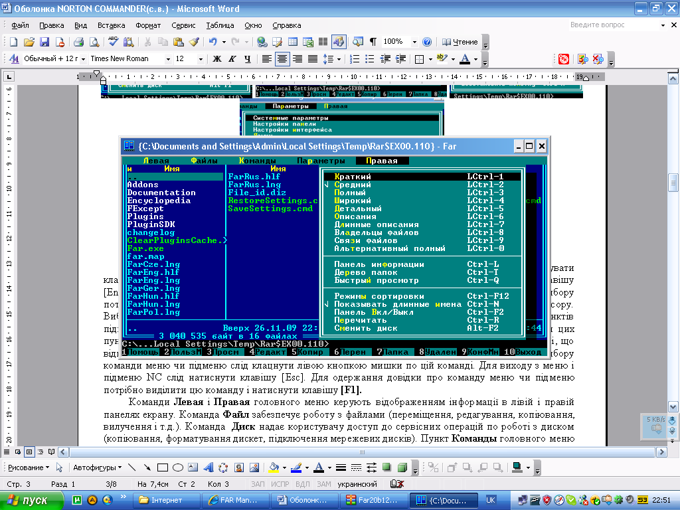Viewport: 680px width, 510px height.
Task: Select the Format Painter brush icon
Action: [194, 42]
